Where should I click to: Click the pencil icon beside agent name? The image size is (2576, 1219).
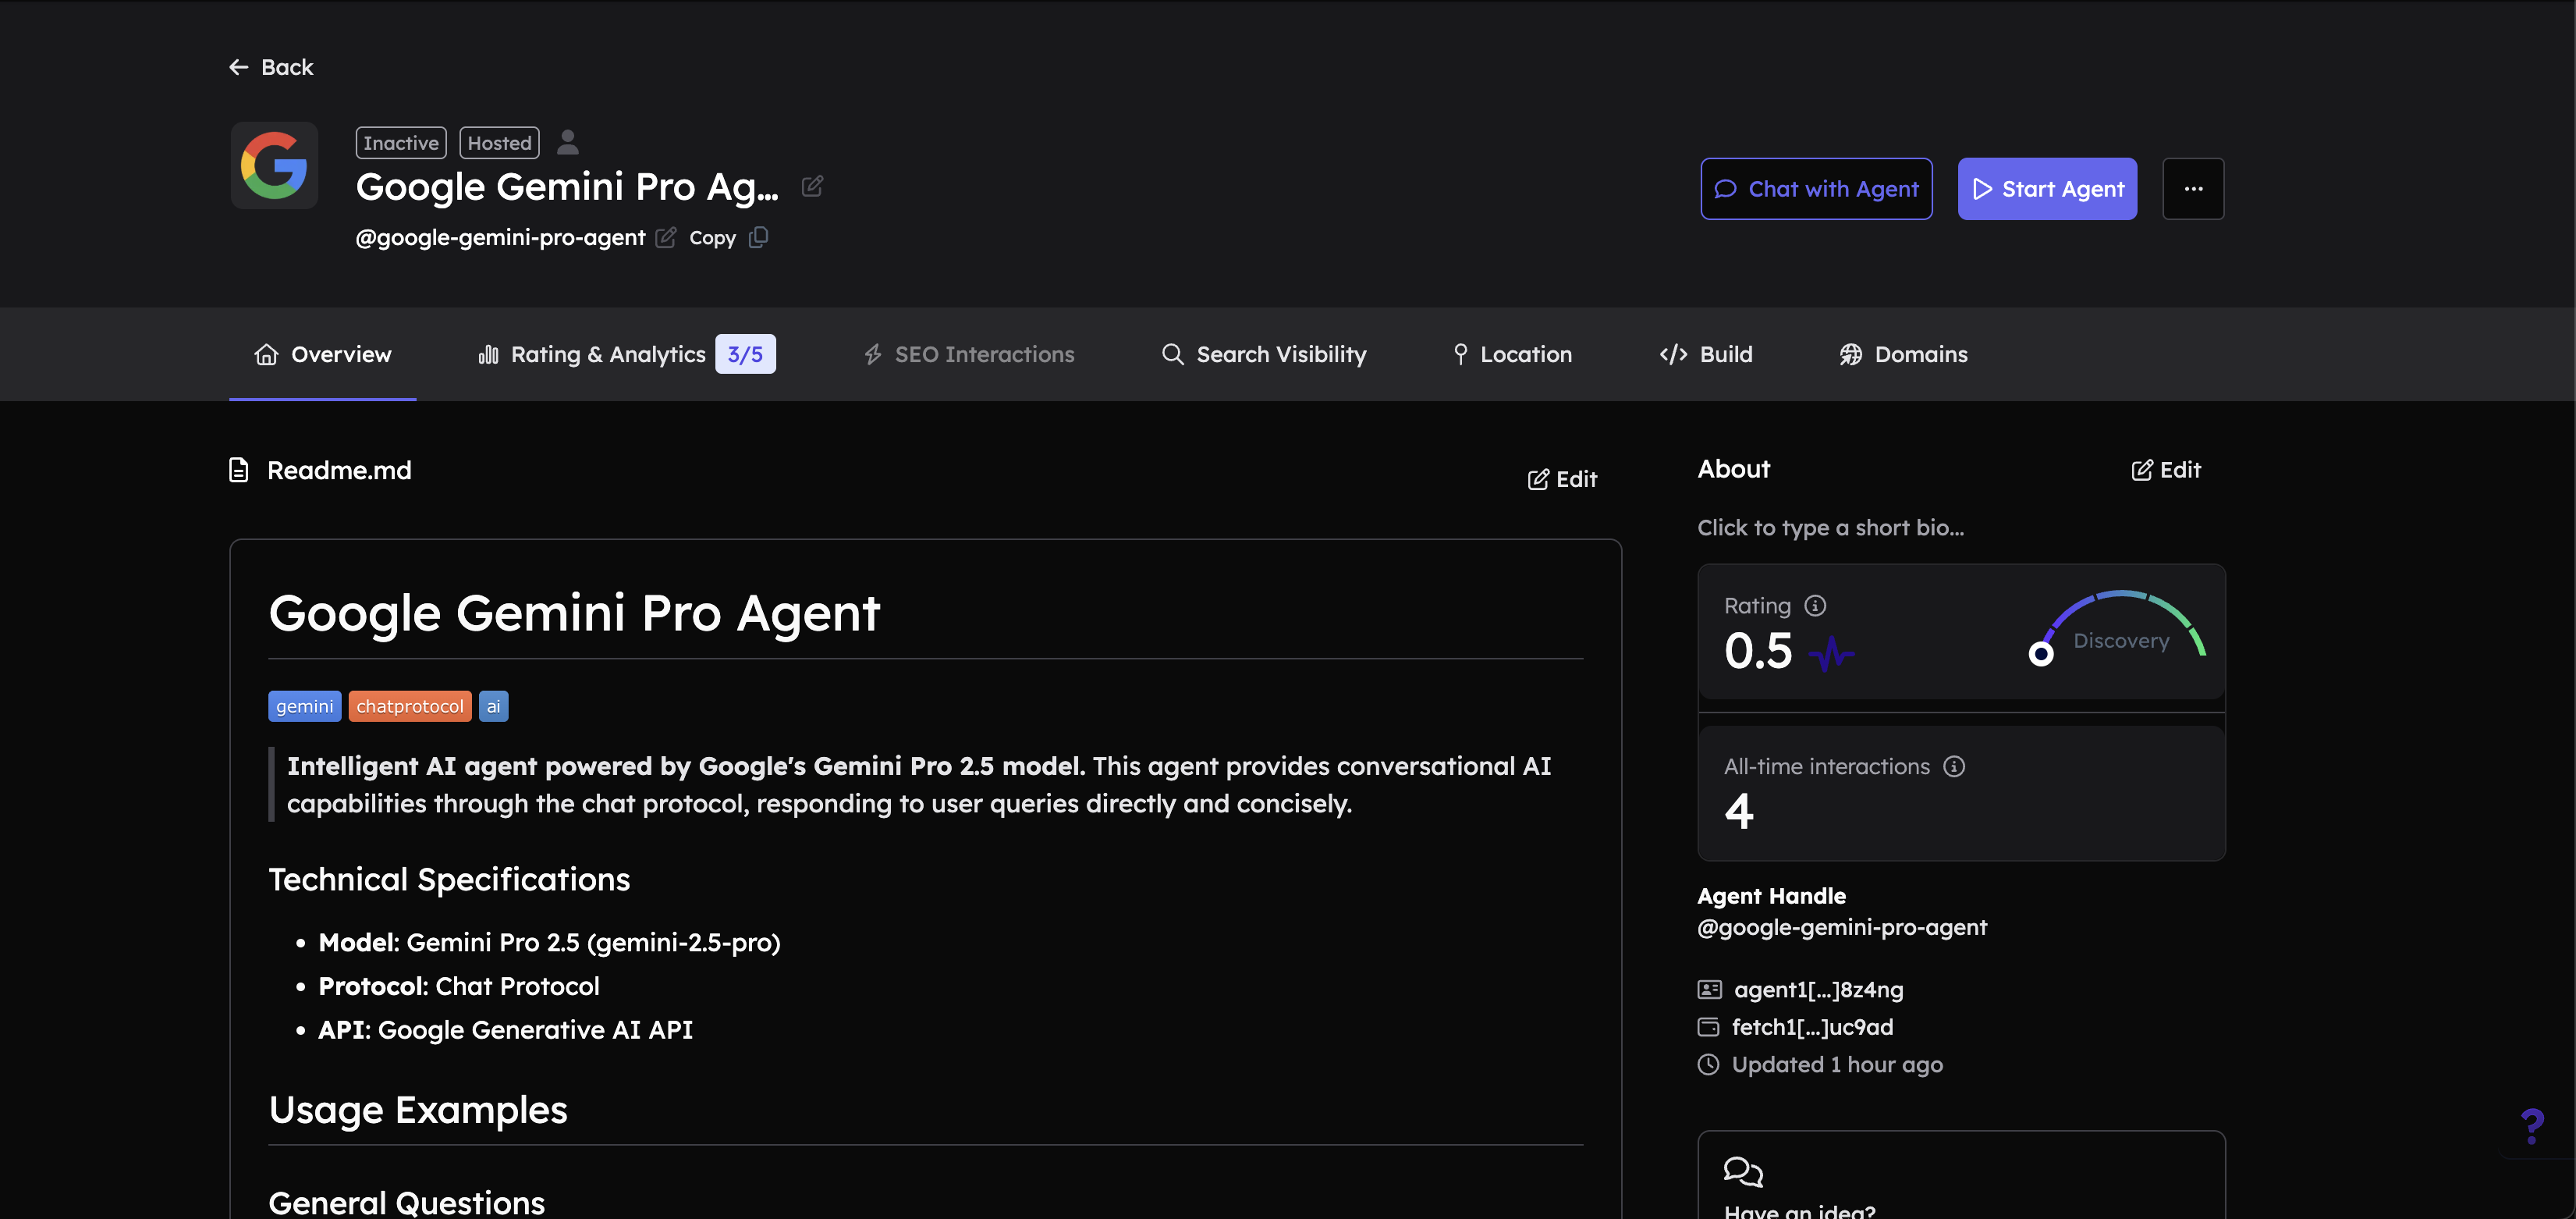pyautogui.click(x=812, y=186)
